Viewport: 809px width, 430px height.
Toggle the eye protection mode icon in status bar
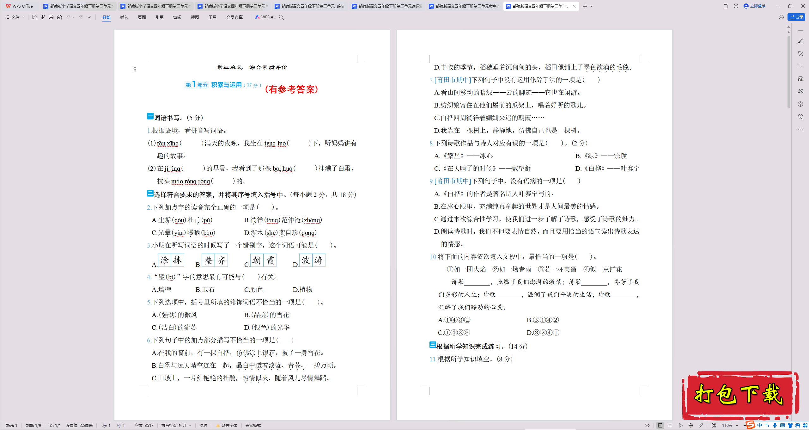click(647, 426)
